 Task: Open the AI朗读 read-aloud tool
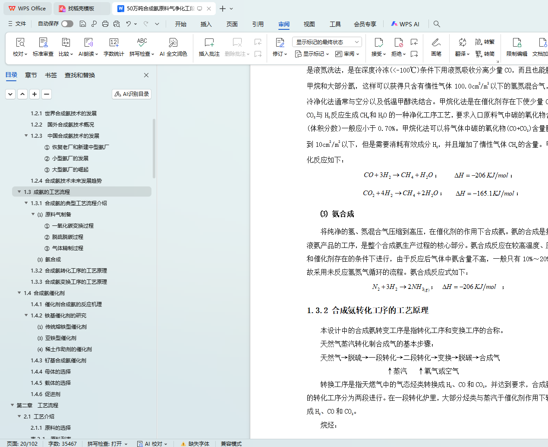coord(88,43)
